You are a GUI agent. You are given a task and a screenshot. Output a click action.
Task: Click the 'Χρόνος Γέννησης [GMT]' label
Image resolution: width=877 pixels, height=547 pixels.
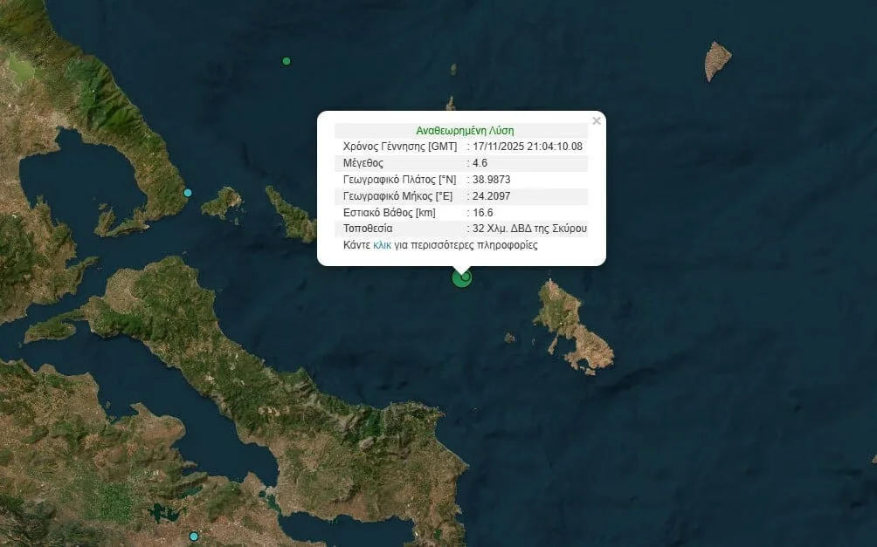[x=399, y=147]
